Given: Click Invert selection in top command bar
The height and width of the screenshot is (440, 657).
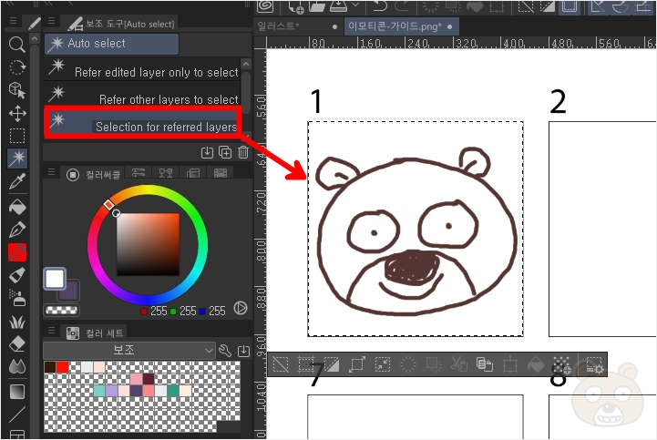Looking at the screenshot, I should (548, 6).
